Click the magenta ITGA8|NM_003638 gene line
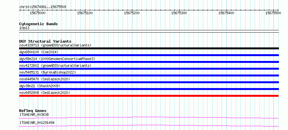 point(149,117)
